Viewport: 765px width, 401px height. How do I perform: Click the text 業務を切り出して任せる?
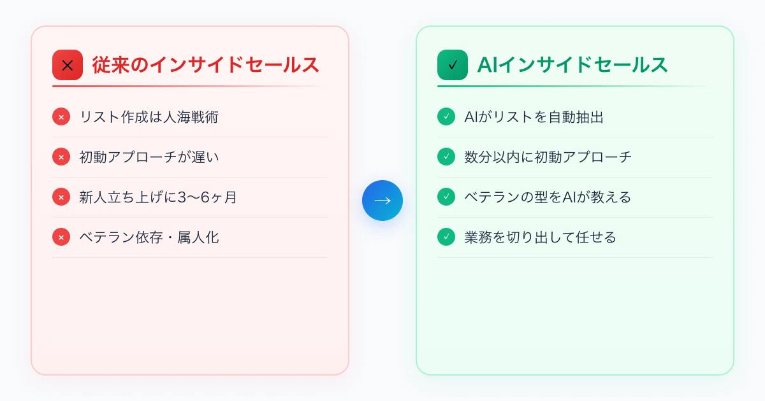[x=541, y=237]
